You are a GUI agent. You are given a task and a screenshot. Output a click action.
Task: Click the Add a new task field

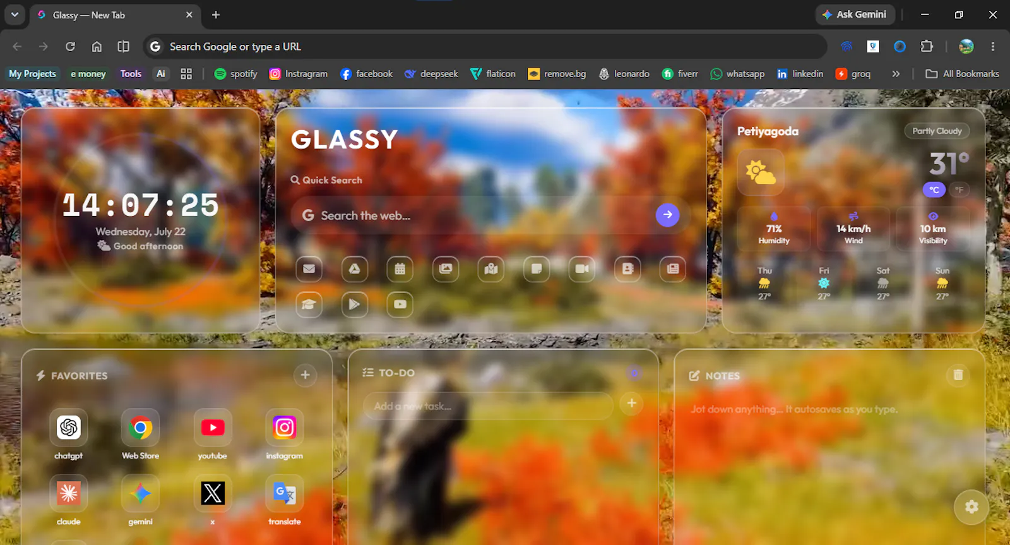pos(488,406)
